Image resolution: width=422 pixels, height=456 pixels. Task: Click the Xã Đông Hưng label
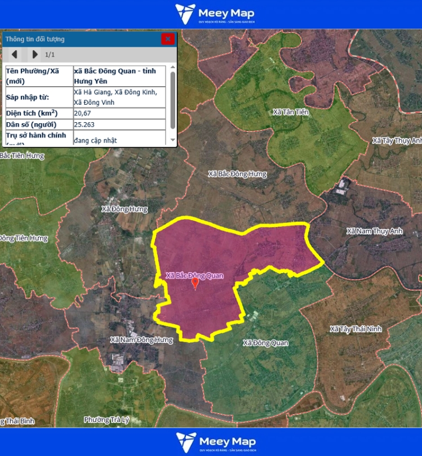(124, 209)
